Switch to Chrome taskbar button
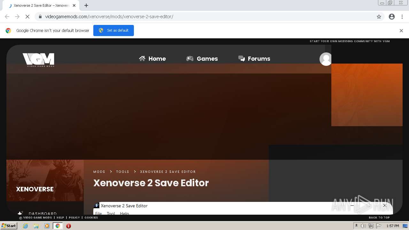 point(58,226)
